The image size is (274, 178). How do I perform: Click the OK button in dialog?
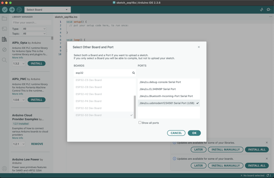point(194,133)
